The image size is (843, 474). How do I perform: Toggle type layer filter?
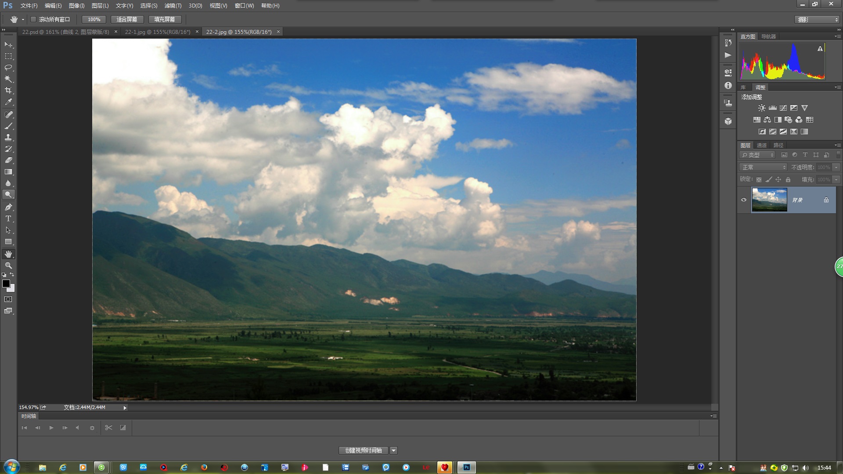pyautogui.click(x=805, y=155)
